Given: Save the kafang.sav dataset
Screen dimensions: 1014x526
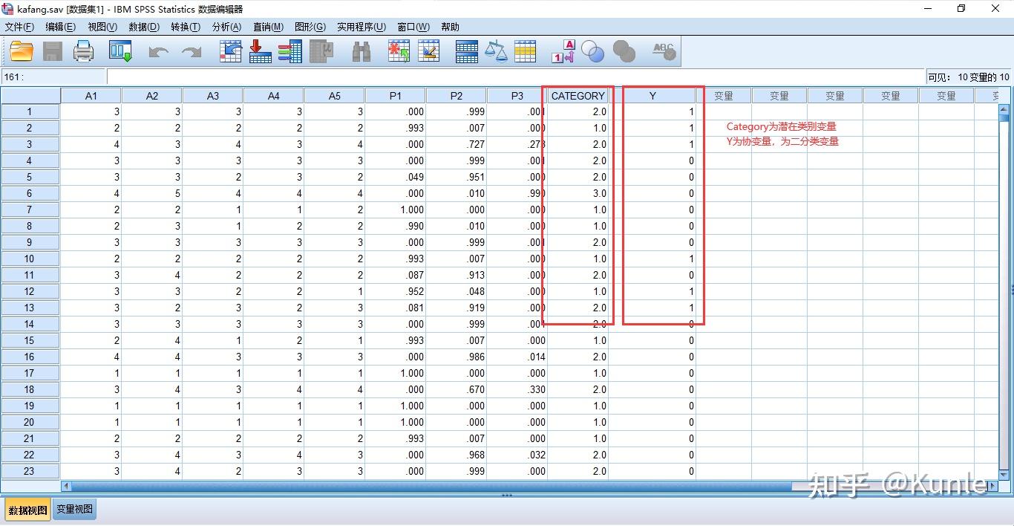Looking at the screenshot, I should [52, 51].
